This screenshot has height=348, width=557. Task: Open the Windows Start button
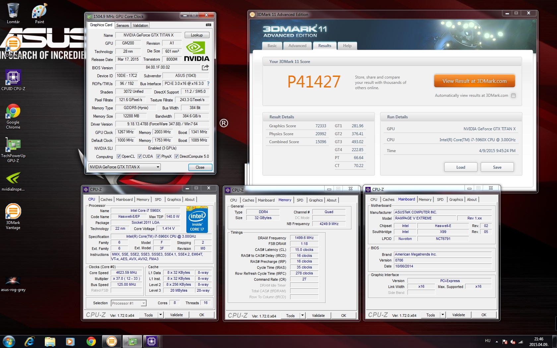[x=9, y=341]
